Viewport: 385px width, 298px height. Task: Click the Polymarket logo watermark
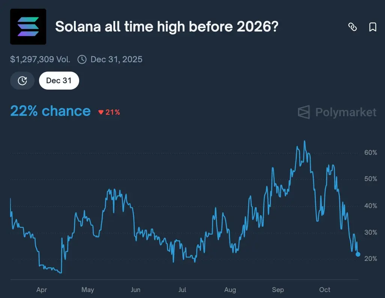337,112
